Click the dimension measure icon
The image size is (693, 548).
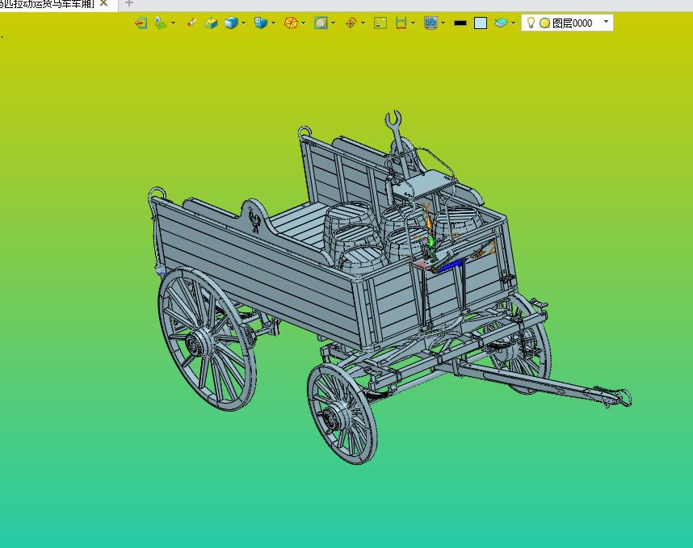click(401, 23)
